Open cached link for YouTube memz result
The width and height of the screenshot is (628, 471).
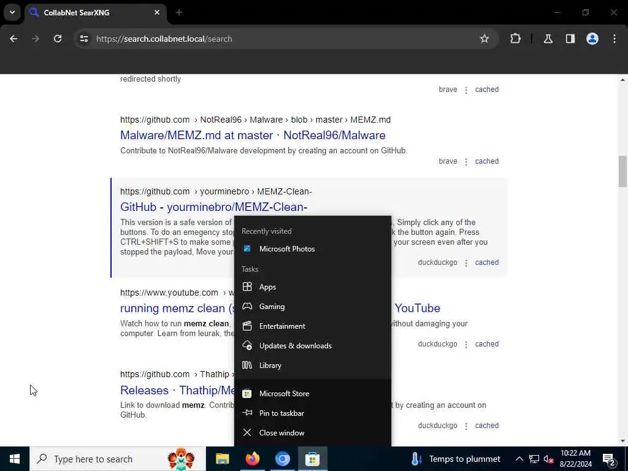pyautogui.click(x=486, y=344)
